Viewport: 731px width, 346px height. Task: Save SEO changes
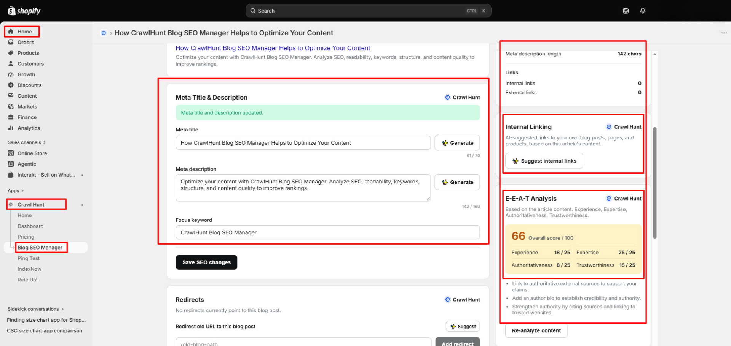tap(206, 262)
